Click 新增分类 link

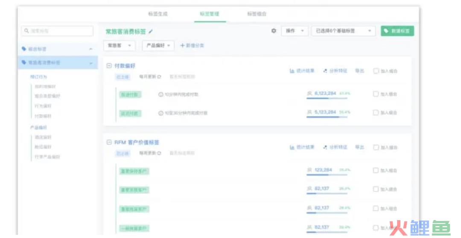[x=192, y=46]
